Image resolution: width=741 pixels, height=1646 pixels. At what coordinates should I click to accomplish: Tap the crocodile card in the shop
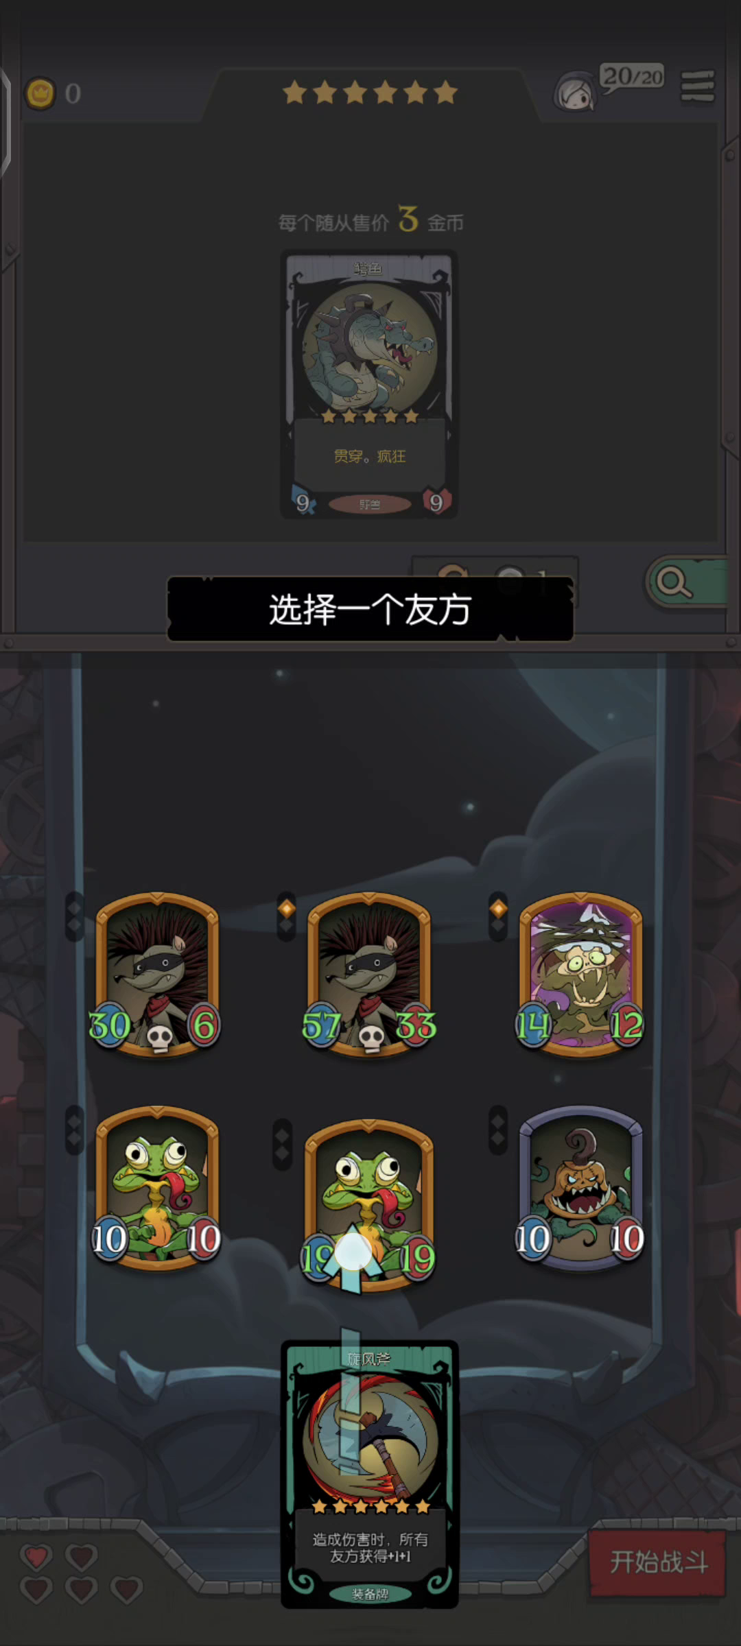[369, 384]
